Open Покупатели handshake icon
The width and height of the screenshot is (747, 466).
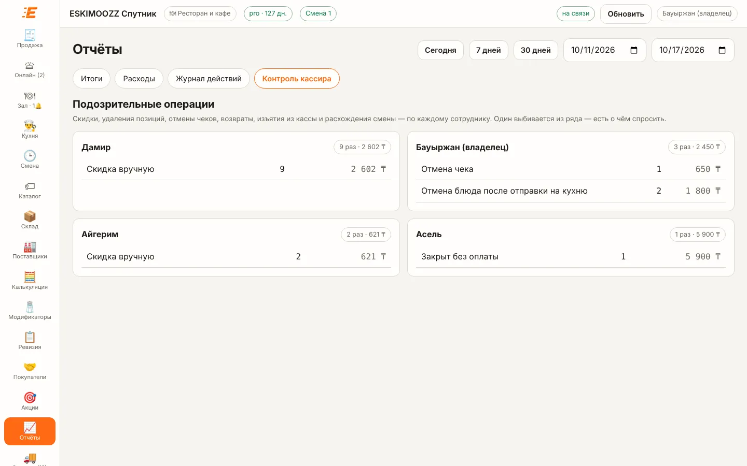pyautogui.click(x=30, y=367)
